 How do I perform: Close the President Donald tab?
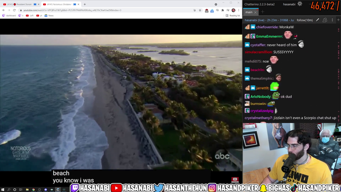pos(39,4)
